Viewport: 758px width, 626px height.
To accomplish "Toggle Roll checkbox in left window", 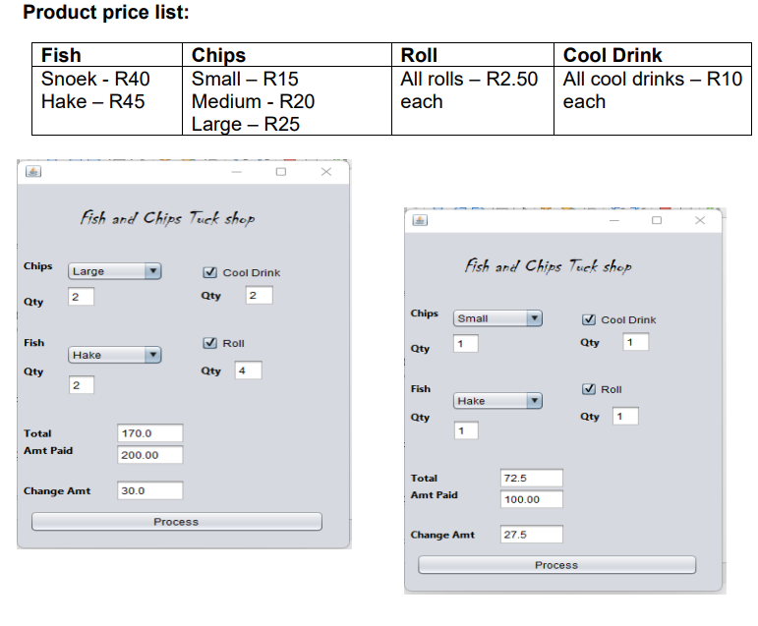I will [x=209, y=343].
